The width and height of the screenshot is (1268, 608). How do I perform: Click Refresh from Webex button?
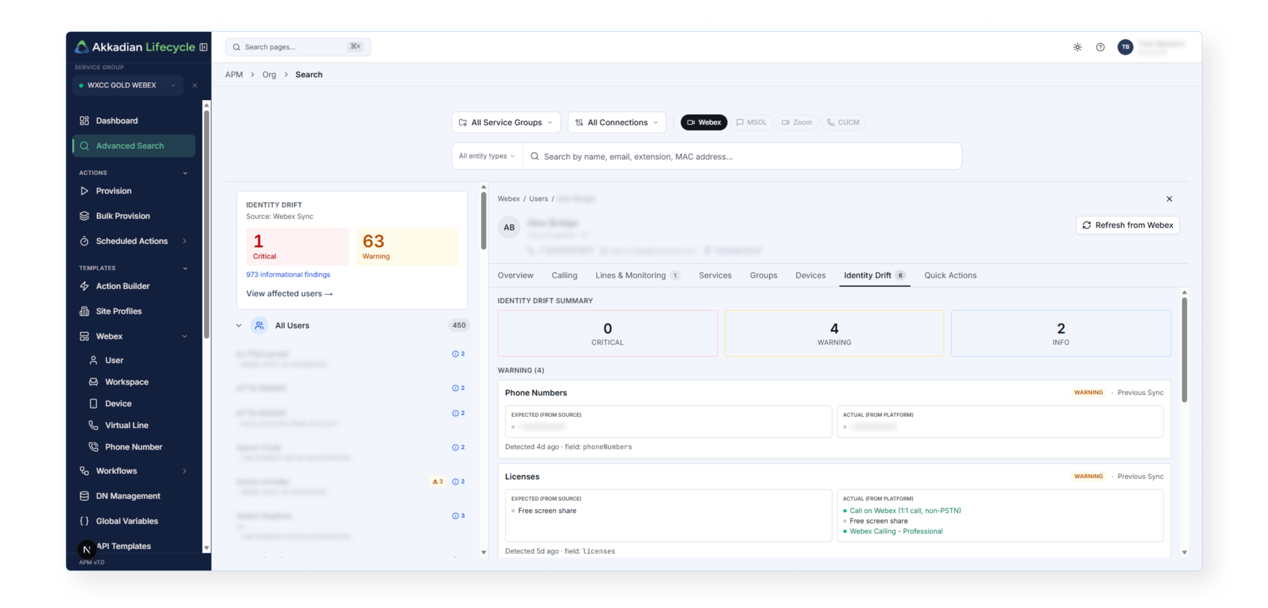point(1127,225)
